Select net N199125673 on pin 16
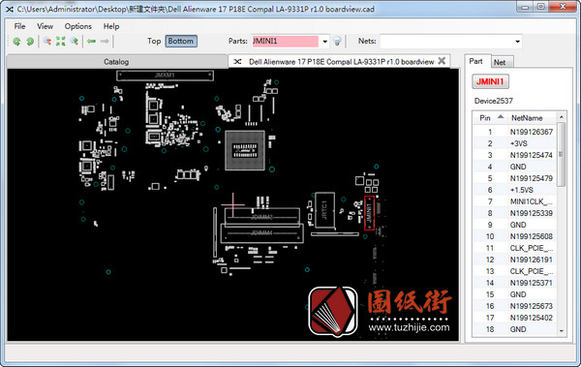Screen dimensions: 581x367 [x=531, y=306]
